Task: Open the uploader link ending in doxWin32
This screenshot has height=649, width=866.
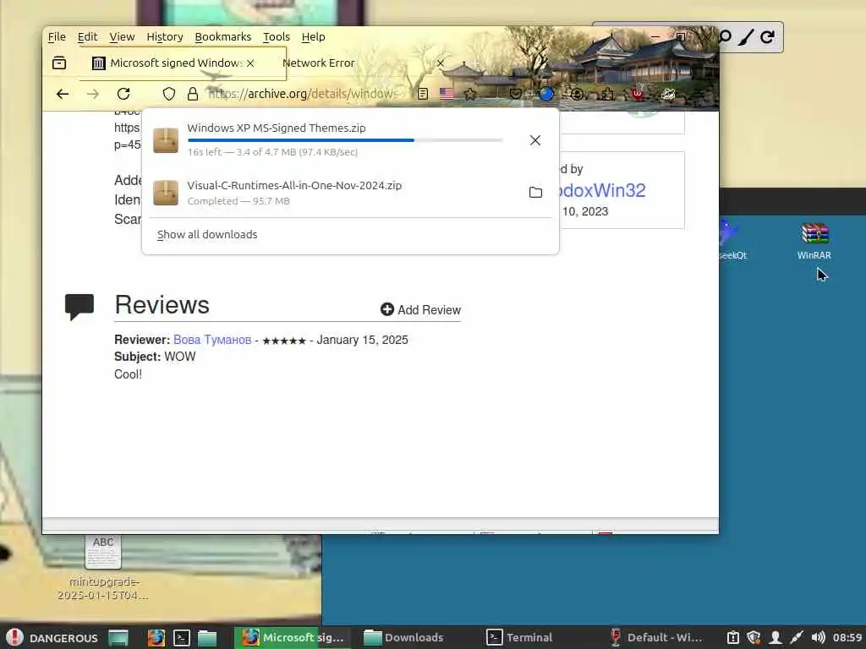Action: coord(603,190)
